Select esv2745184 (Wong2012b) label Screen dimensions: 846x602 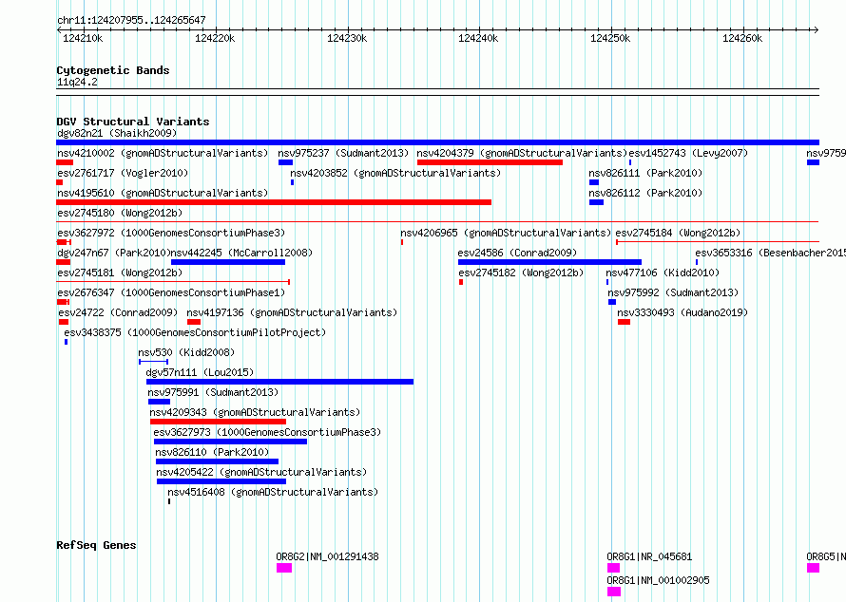pyautogui.click(x=678, y=233)
